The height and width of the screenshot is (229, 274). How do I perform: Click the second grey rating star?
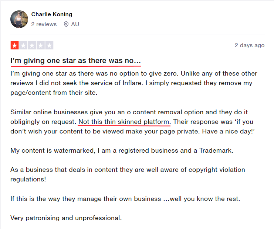tap(23, 45)
